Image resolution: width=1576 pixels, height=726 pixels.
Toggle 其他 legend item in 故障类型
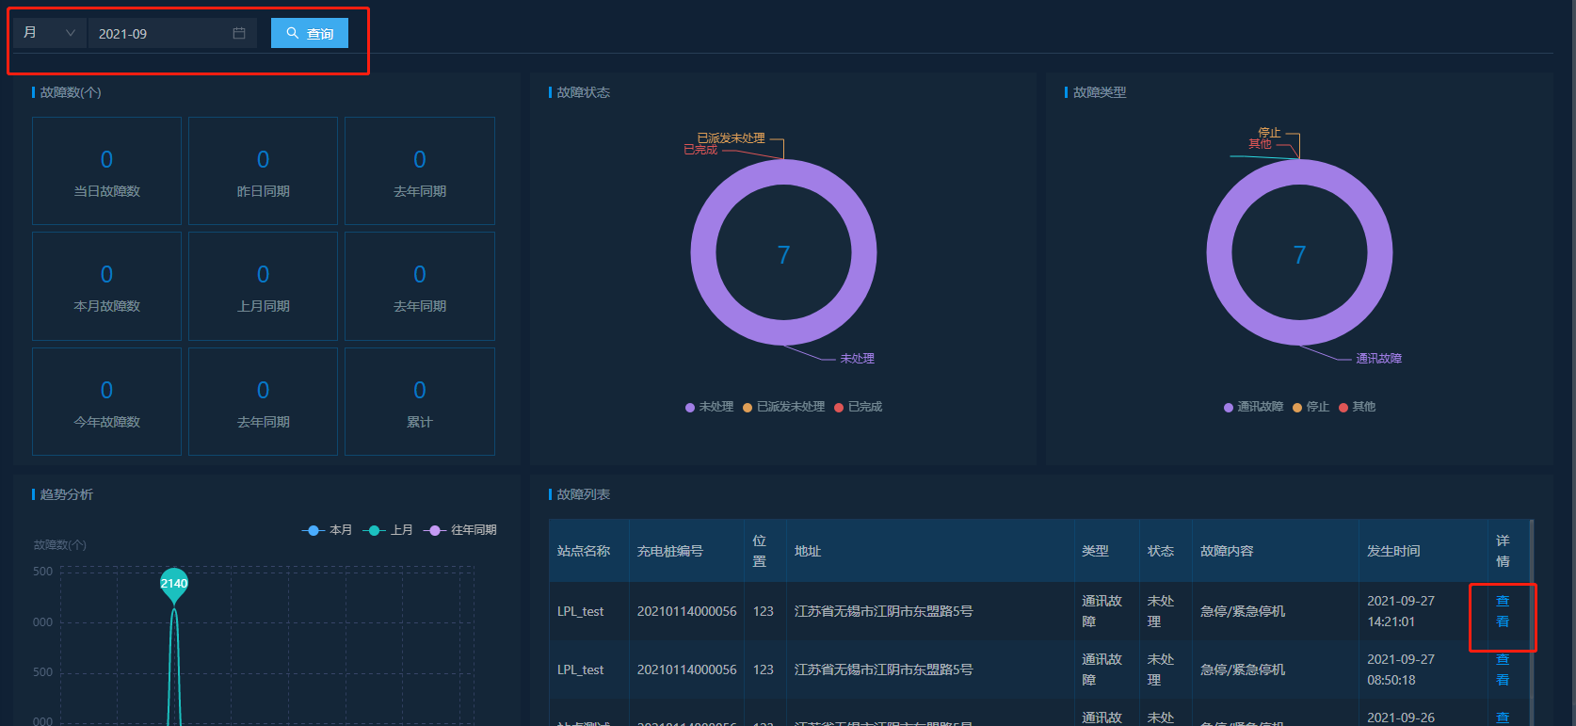pos(1357,407)
